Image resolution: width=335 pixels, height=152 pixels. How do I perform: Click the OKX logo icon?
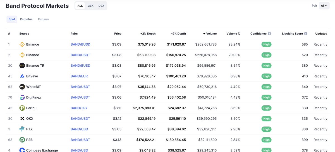[x=22, y=119]
